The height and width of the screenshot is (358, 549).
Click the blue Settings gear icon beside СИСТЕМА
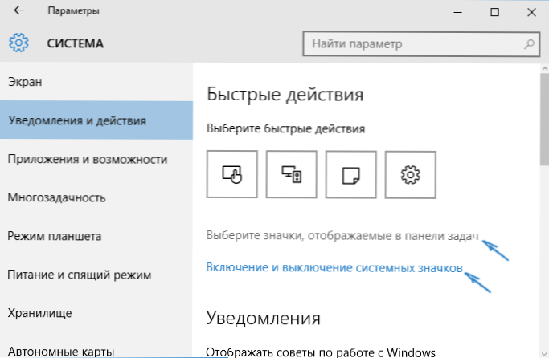[18, 43]
